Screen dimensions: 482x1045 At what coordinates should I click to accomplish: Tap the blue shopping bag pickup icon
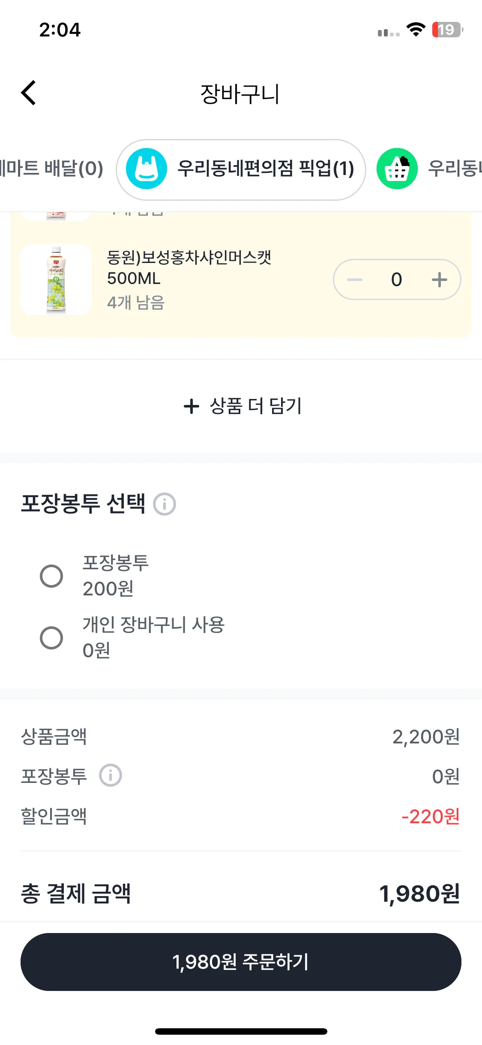click(147, 169)
